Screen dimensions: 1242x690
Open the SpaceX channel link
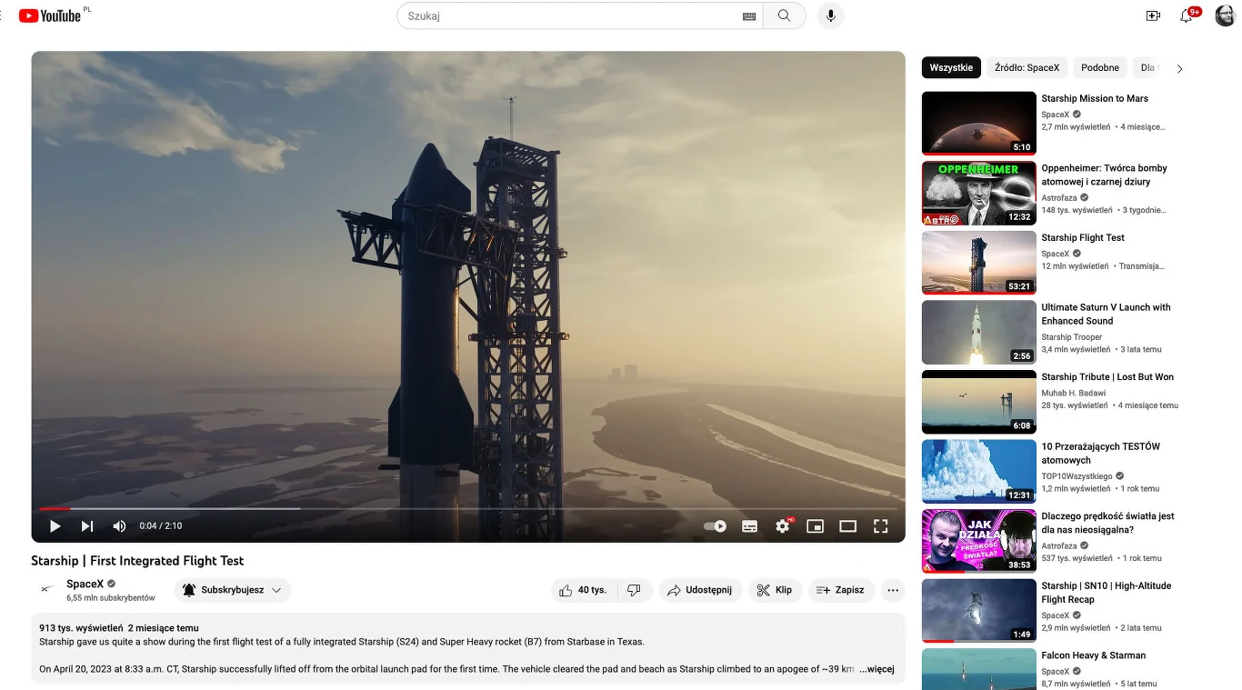(x=85, y=583)
